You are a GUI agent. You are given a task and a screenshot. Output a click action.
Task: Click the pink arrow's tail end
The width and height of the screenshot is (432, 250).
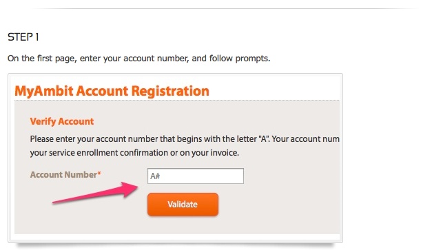pyautogui.click(x=55, y=202)
